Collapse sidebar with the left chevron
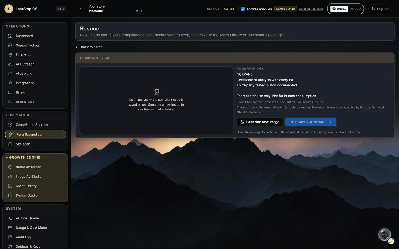Screen dimensions: 399x249 [81, 9]
